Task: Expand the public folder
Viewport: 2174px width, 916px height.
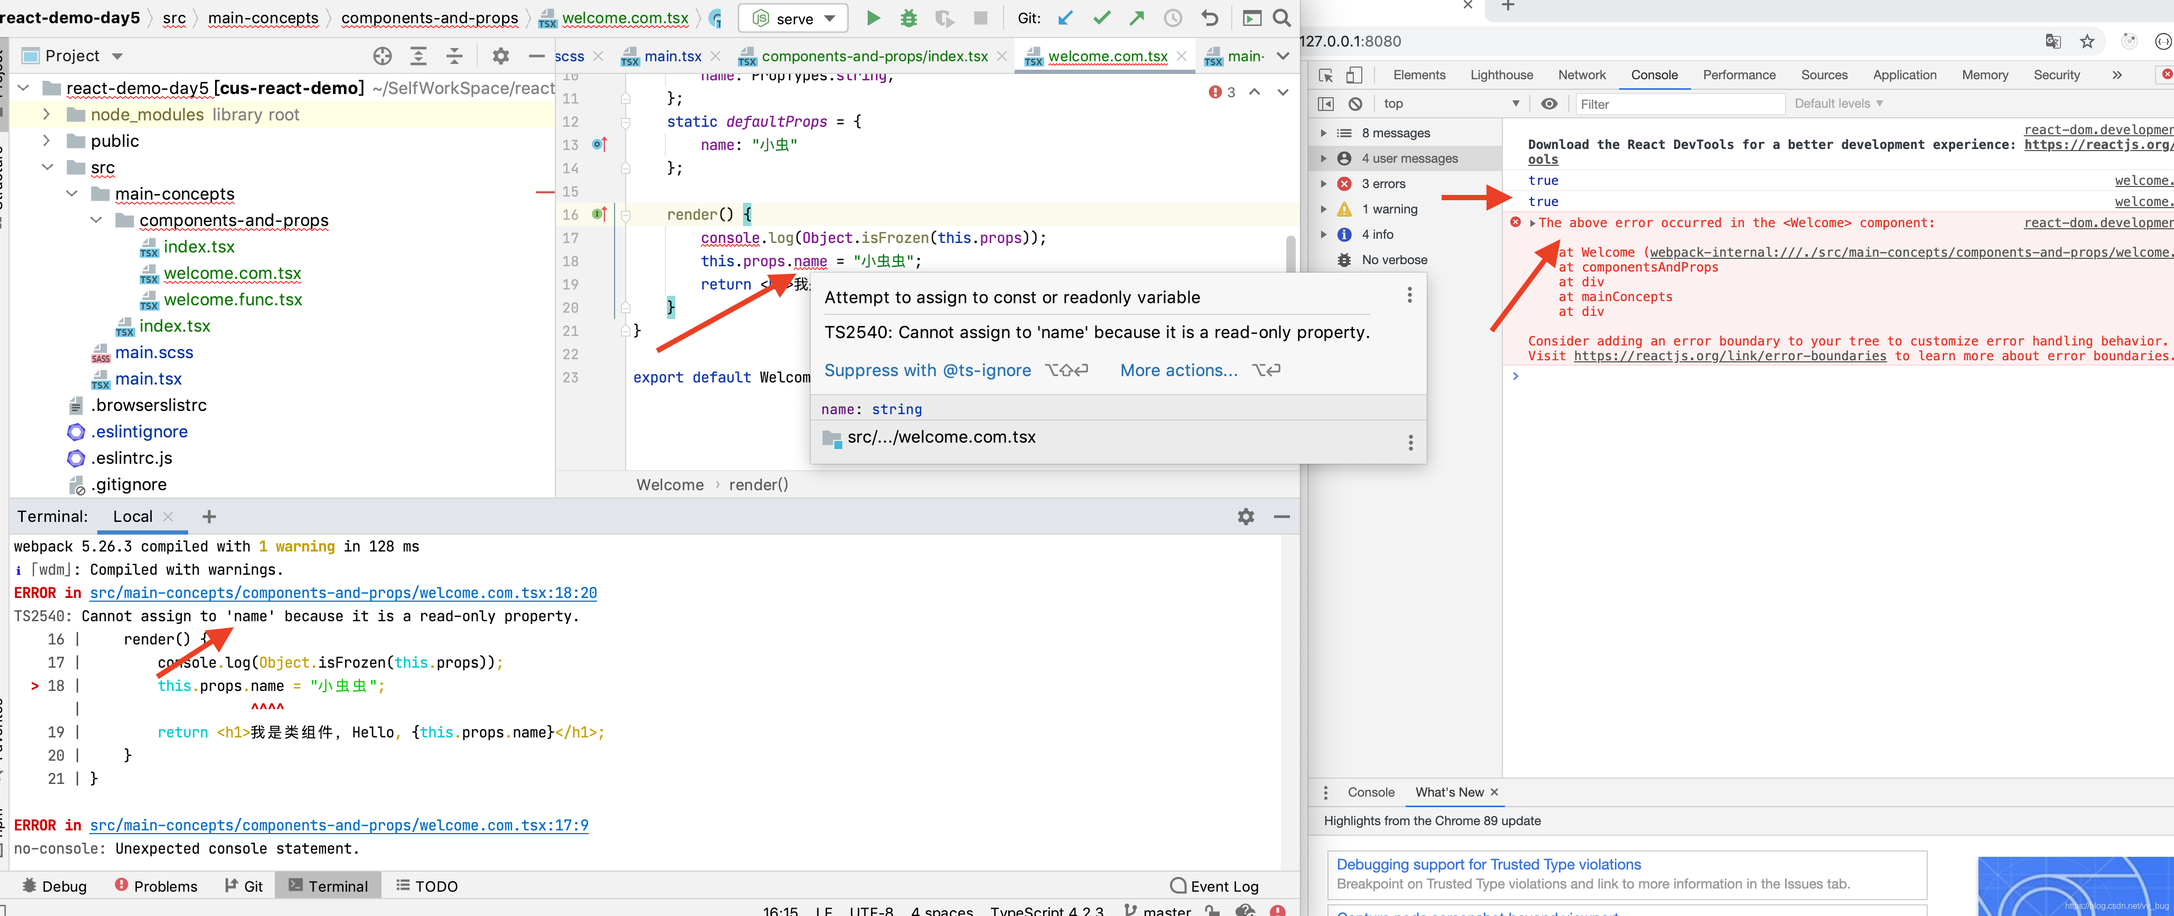Action: tap(47, 140)
